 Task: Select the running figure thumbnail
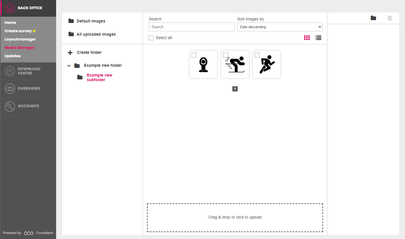point(267,64)
